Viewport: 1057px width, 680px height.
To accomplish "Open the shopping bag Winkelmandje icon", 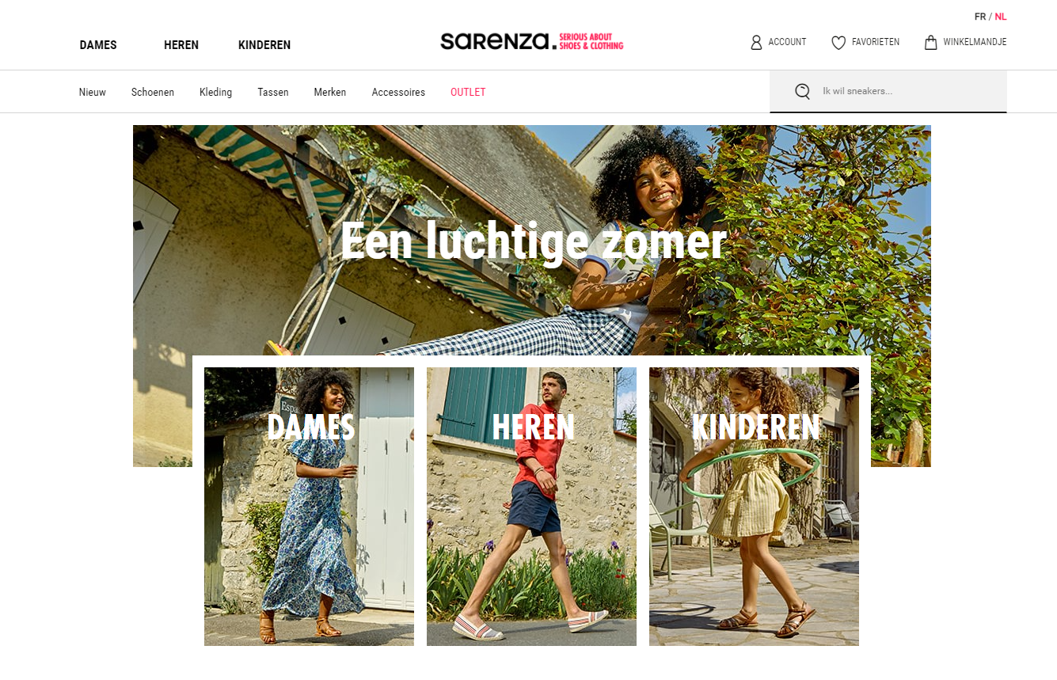I will (931, 42).
